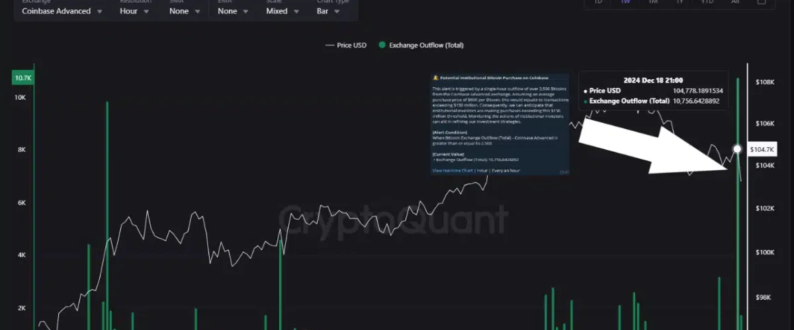This screenshot has height=330, width=794.
Task: Open the Coinbase Advanced exchange dropdown
Action: click(x=62, y=11)
